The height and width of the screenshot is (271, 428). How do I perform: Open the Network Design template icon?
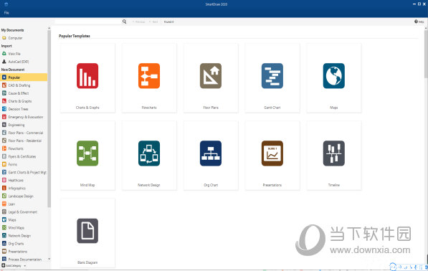[x=149, y=153]
